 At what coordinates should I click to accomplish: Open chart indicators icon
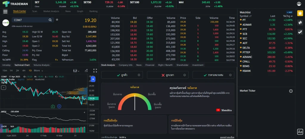(87, 71)
